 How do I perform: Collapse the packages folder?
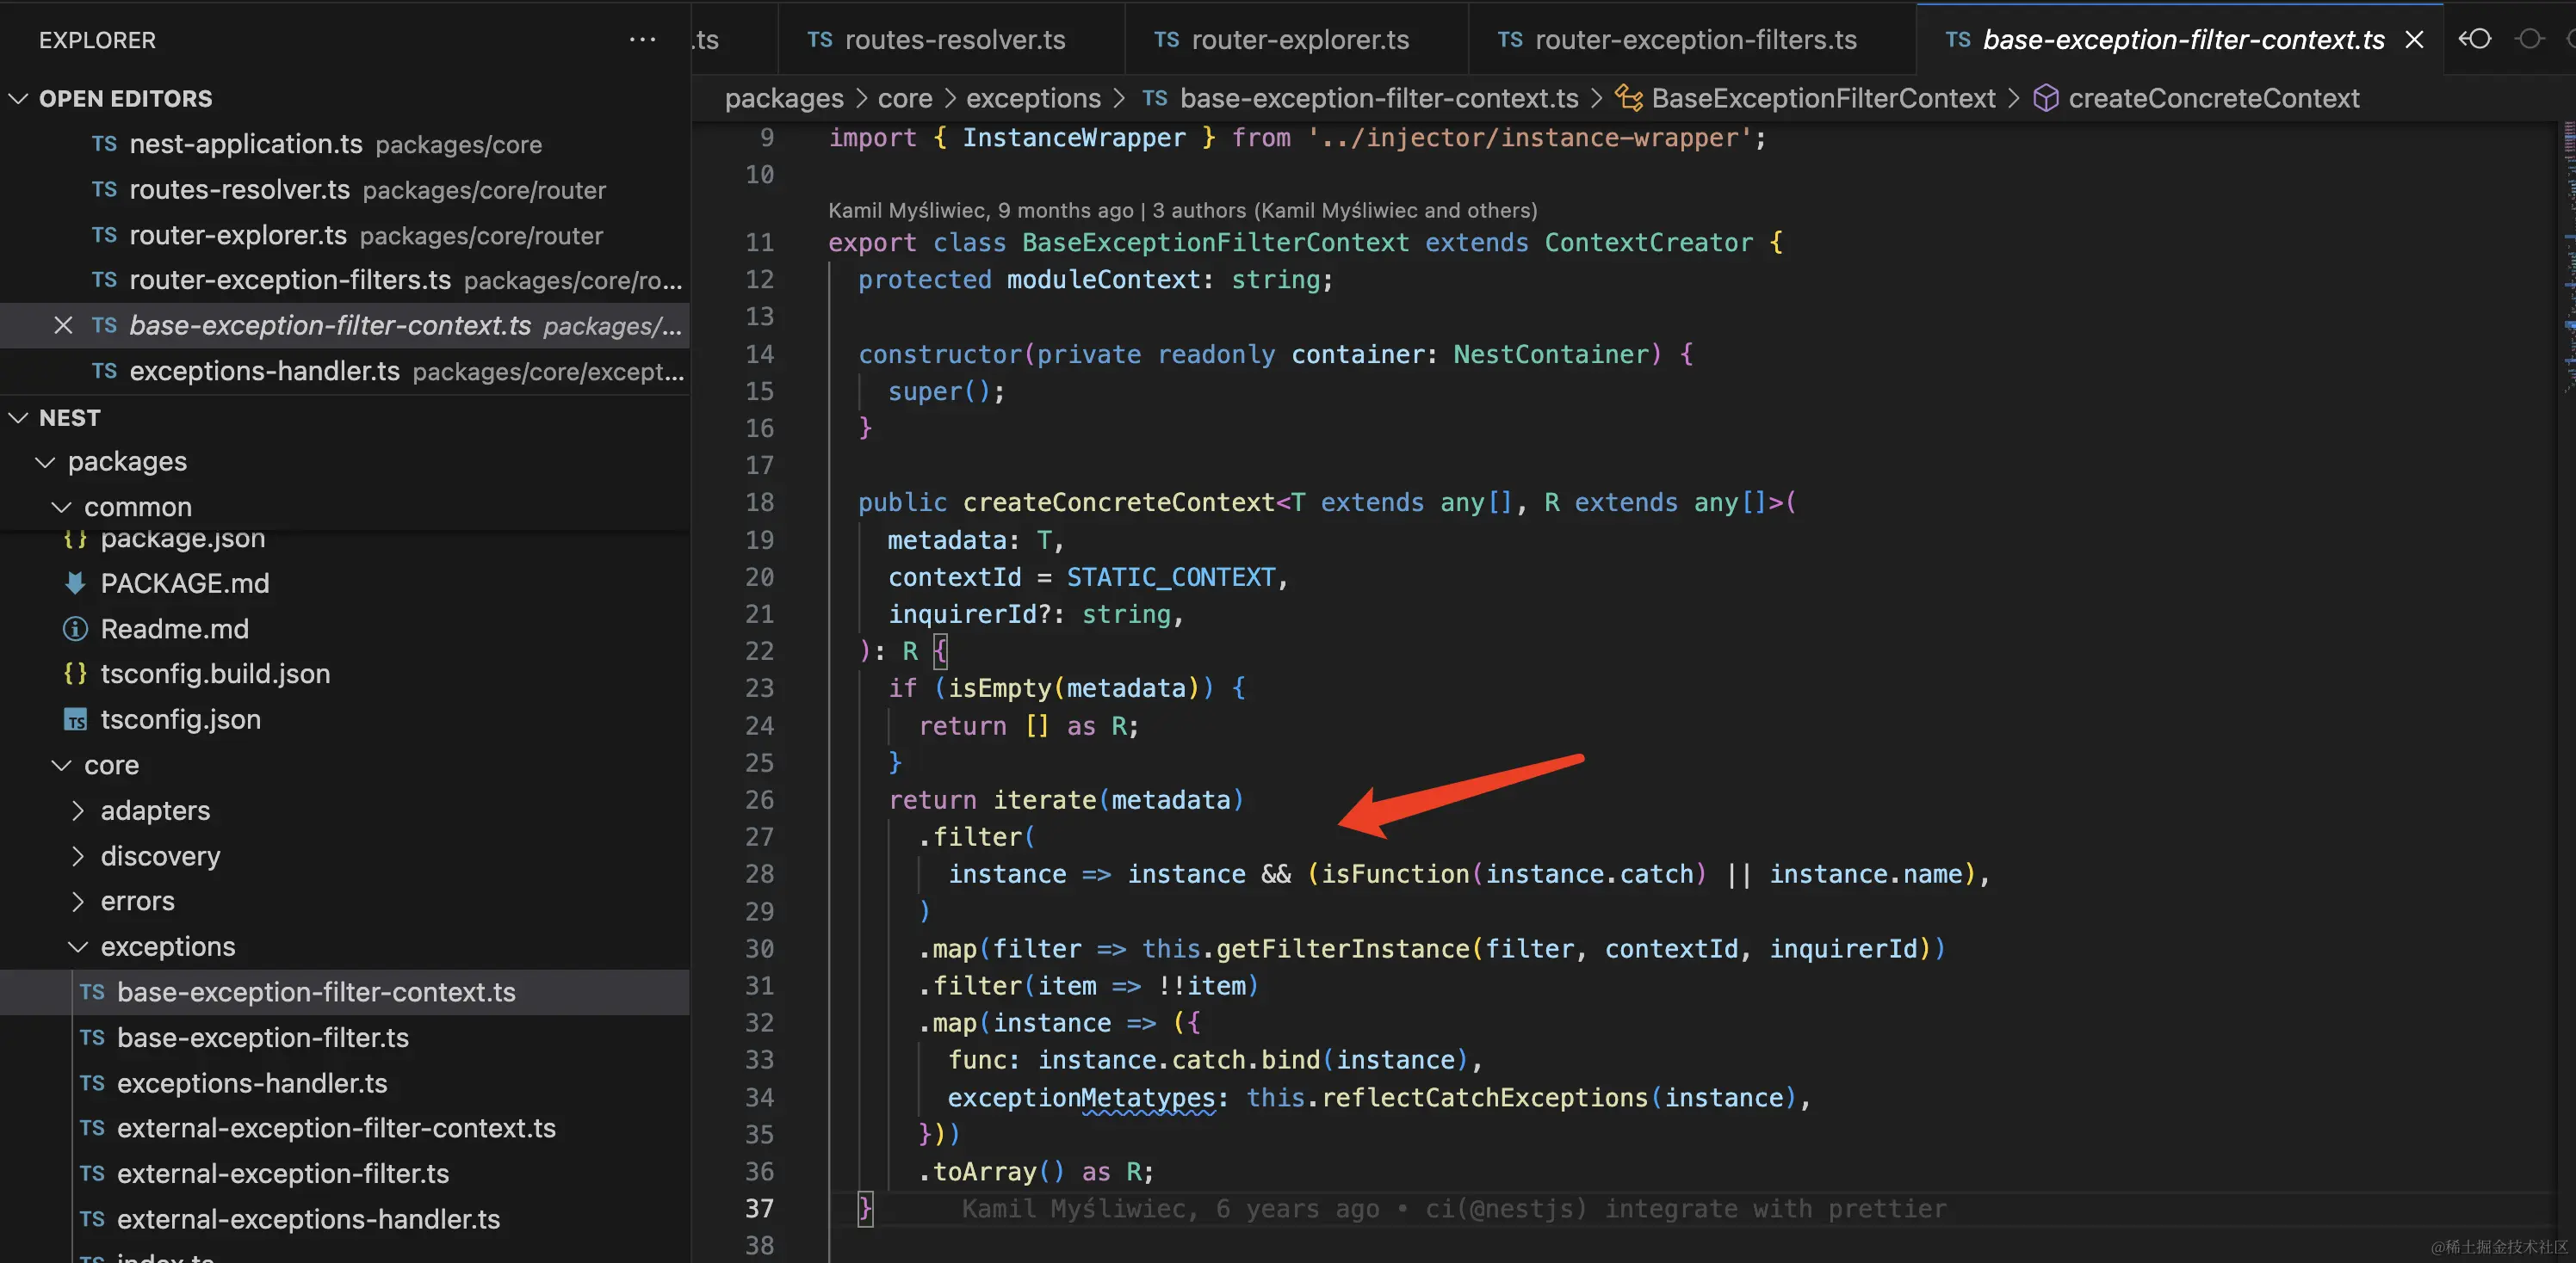pyautogui.click(x=45, y=462)
